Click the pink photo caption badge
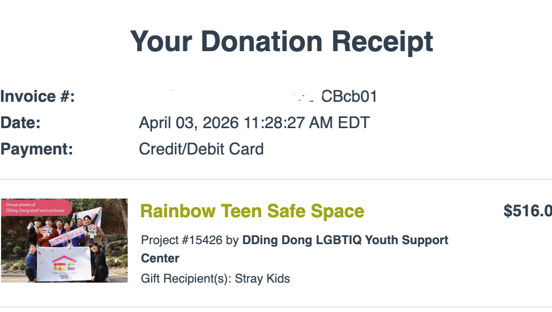This screenshot has width=552, height=312. 35,208
